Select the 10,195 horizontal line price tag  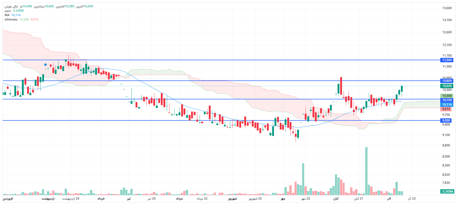coord(447,100)
